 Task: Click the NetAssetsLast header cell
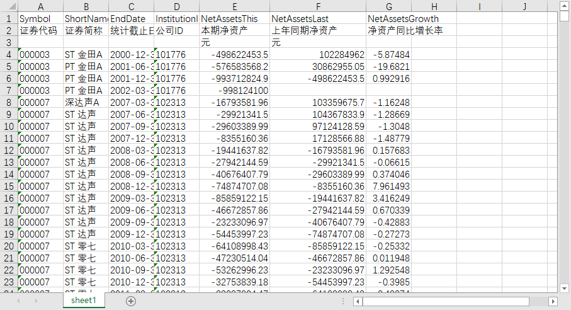[x=318, y=18]
